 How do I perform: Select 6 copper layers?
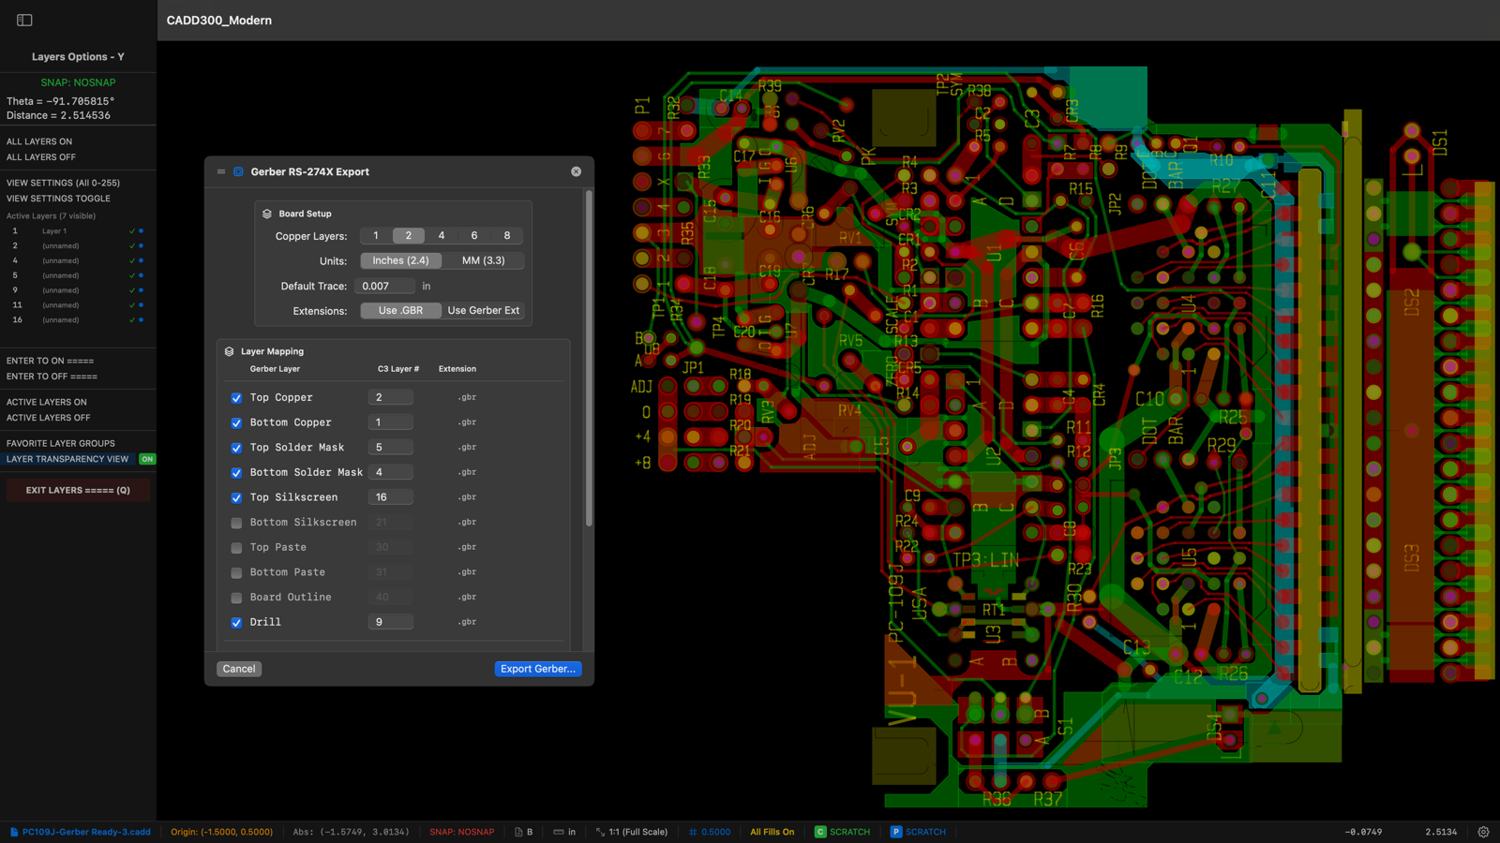(x=474, y=236)
